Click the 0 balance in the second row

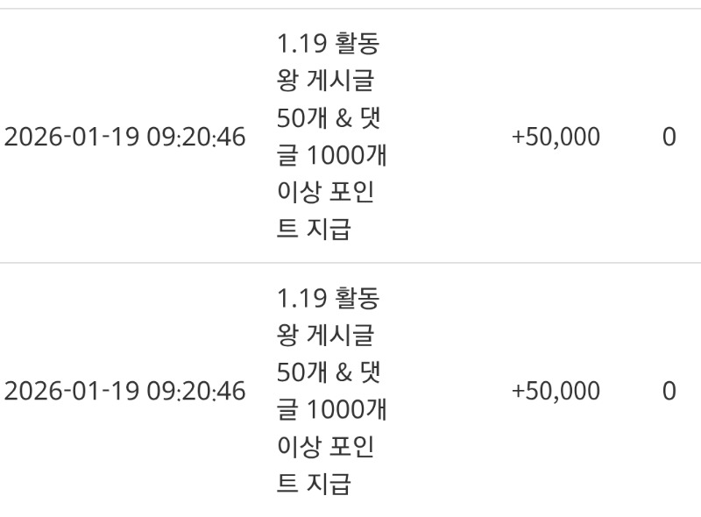pos(669,391)
